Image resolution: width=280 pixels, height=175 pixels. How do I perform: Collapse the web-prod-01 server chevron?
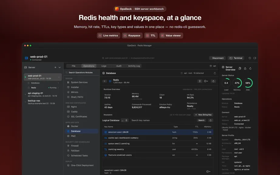point(59,77)
